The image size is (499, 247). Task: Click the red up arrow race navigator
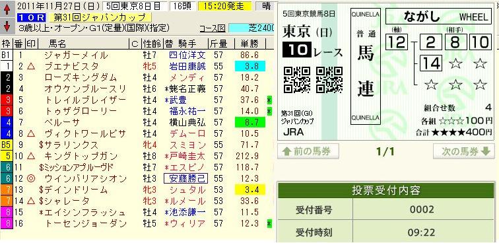pos(7,10)
